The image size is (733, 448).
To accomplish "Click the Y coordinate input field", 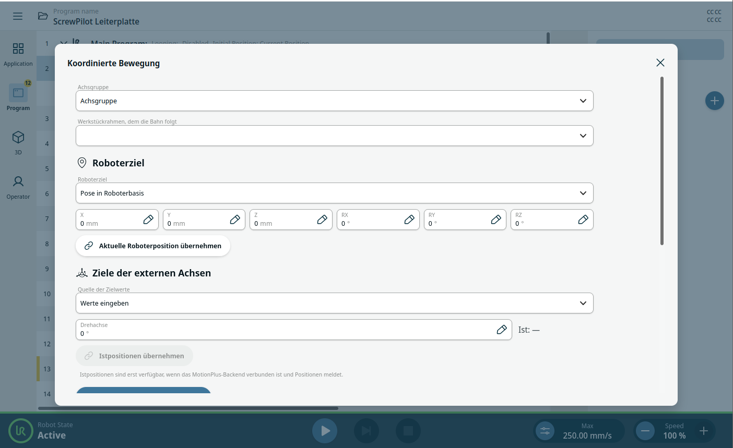I will pyautogui.click(x=204, y=220).
